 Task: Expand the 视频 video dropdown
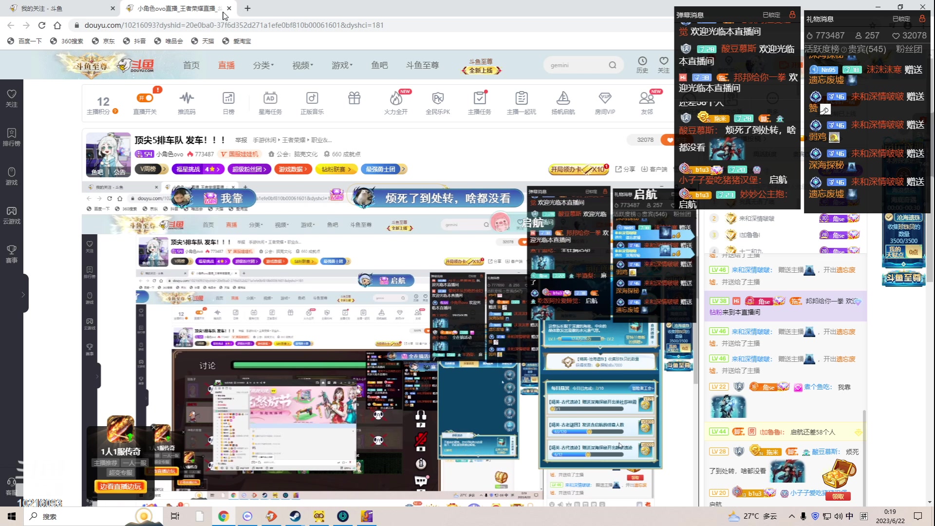[302, 65]
